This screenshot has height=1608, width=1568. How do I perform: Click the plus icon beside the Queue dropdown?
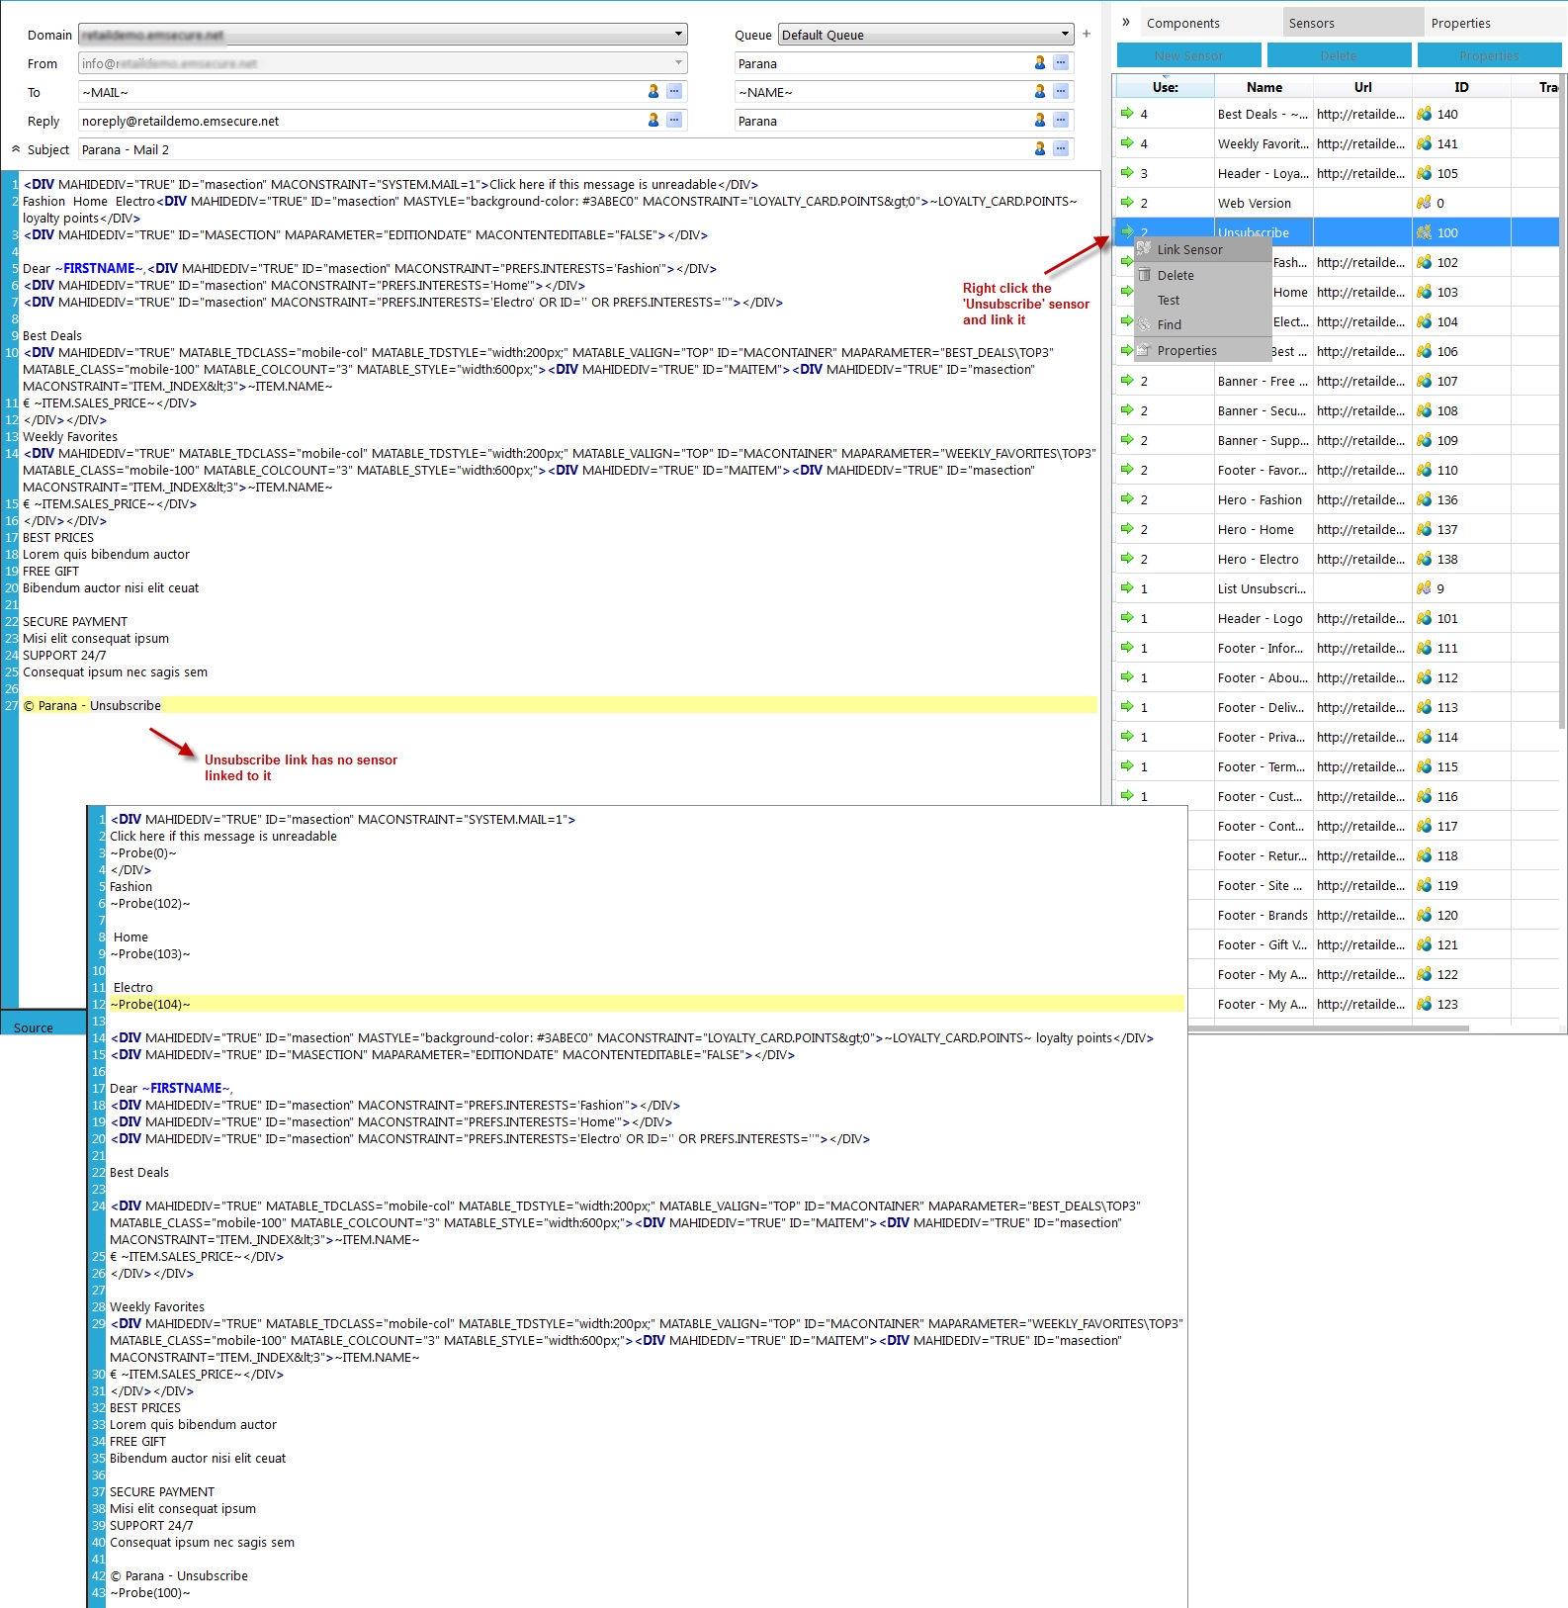pos(1087,35)
